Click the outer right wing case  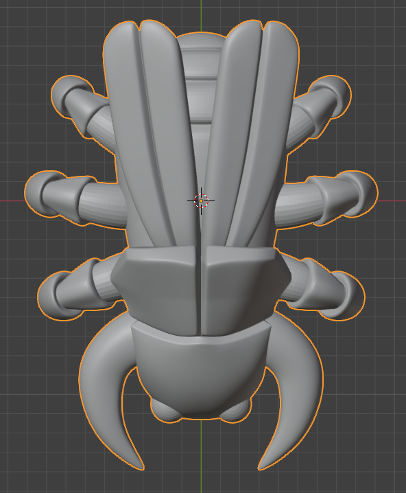point(273,126)
